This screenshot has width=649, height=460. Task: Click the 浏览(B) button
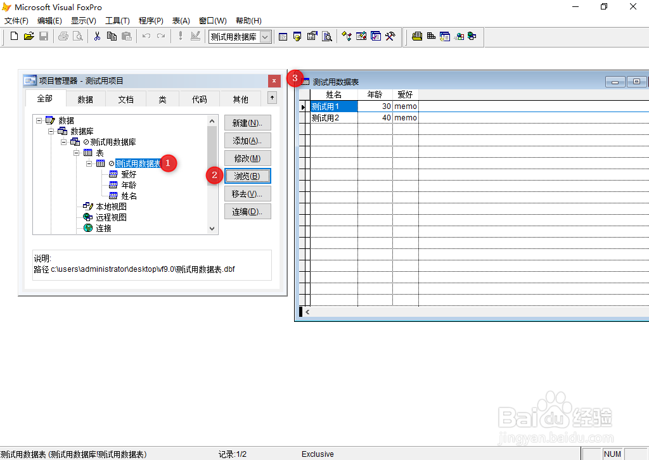pos(248,176)
